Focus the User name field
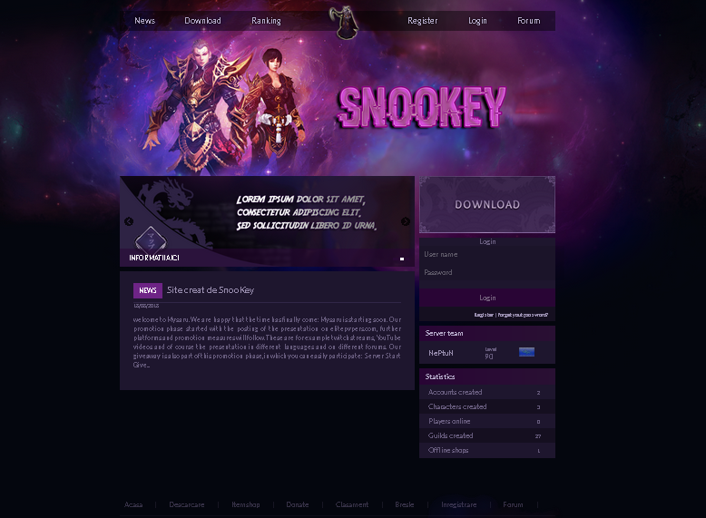The image size is (706, 518). point(487,254)
